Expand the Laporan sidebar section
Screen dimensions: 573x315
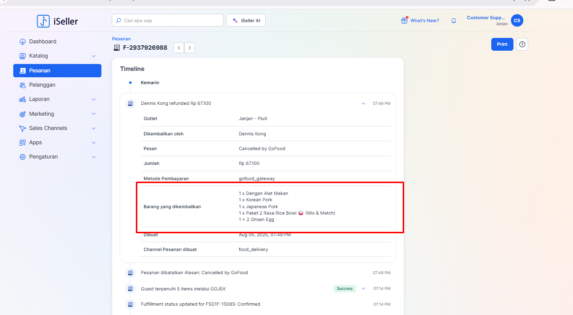57,99
